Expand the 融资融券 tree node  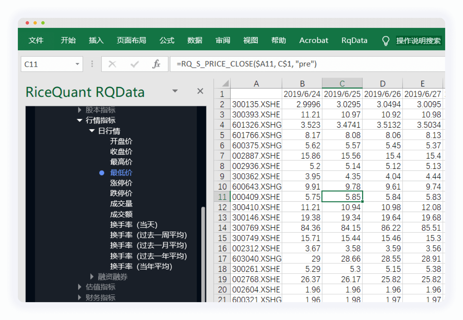92,277
